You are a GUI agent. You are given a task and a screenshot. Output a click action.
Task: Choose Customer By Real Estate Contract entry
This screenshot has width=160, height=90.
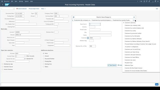click(x=133, y=68)
